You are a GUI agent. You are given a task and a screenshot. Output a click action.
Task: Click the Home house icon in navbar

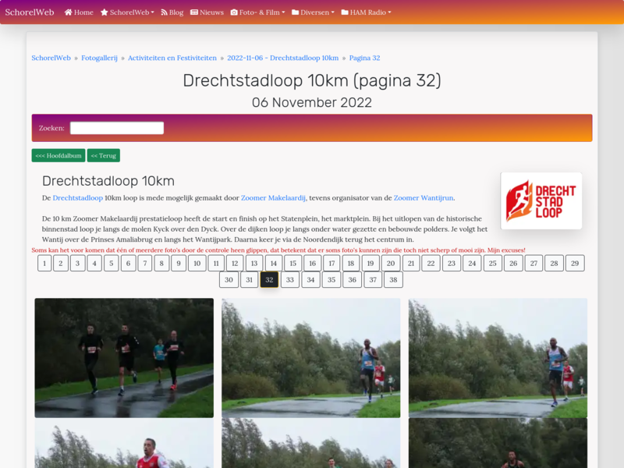(x=69, y=12)
